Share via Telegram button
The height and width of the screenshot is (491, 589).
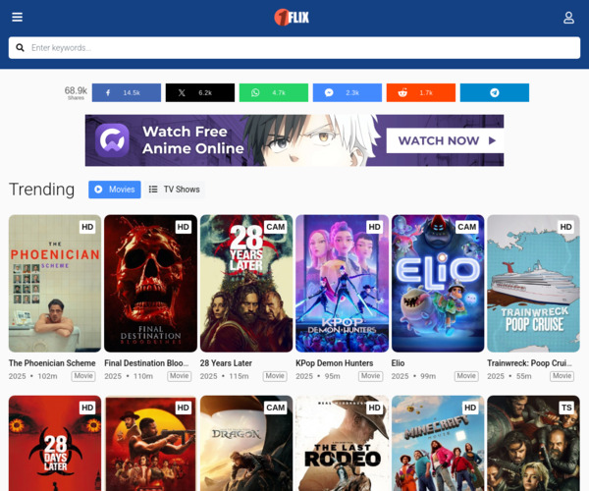pos(495,92)
